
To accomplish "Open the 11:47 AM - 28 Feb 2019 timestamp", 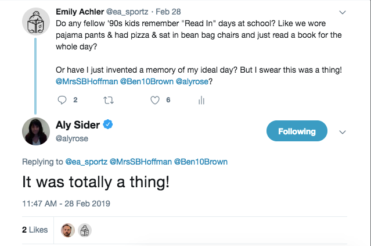I will 66,204.
